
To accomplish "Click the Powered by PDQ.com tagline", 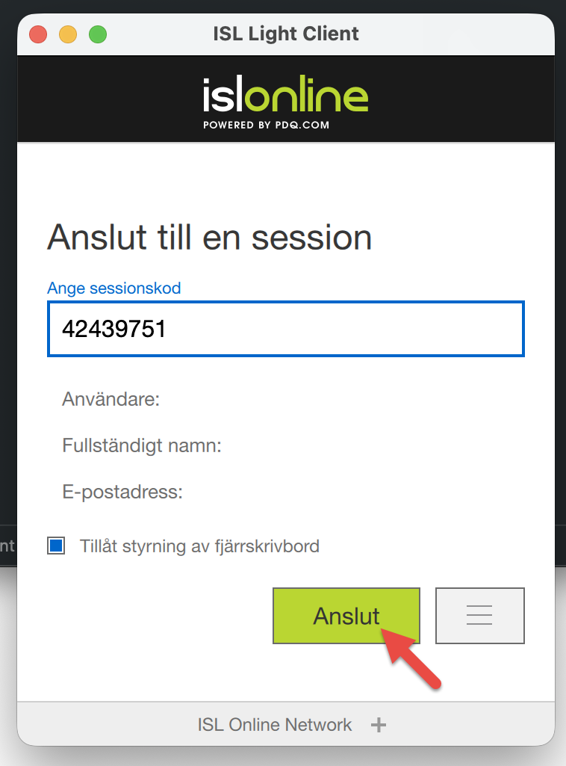I will click(266, 125).
